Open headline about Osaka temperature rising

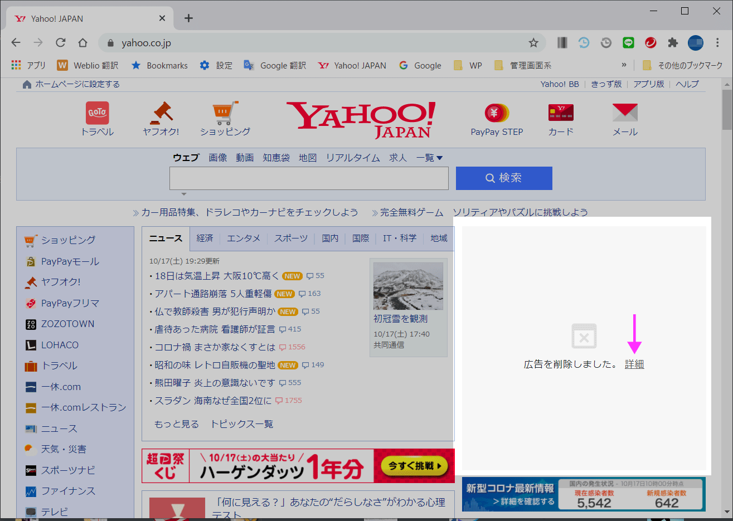(216, 276)
